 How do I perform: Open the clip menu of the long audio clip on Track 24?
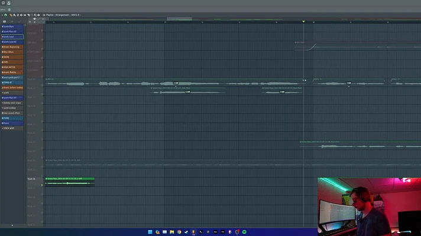pyautogui.click(x=47, y=160)
